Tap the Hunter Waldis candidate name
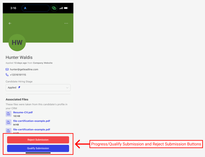 19,57
